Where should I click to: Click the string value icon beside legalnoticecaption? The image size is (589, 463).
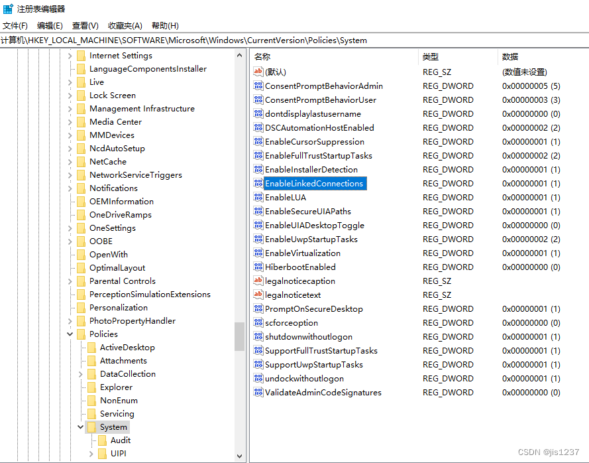click(x=258, y=281)
